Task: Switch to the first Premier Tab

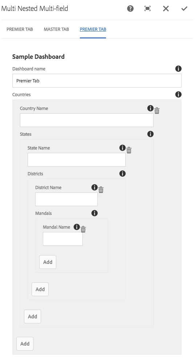Action: (x=20, y=29)
